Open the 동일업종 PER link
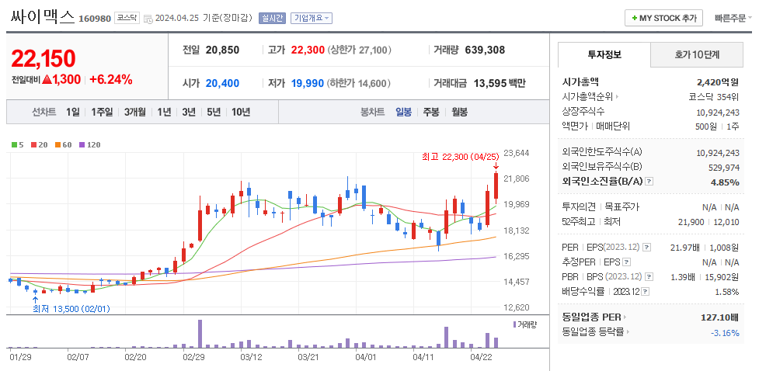Image resolution: width=759 pixels, height=371 pixels. click(591, 317)
